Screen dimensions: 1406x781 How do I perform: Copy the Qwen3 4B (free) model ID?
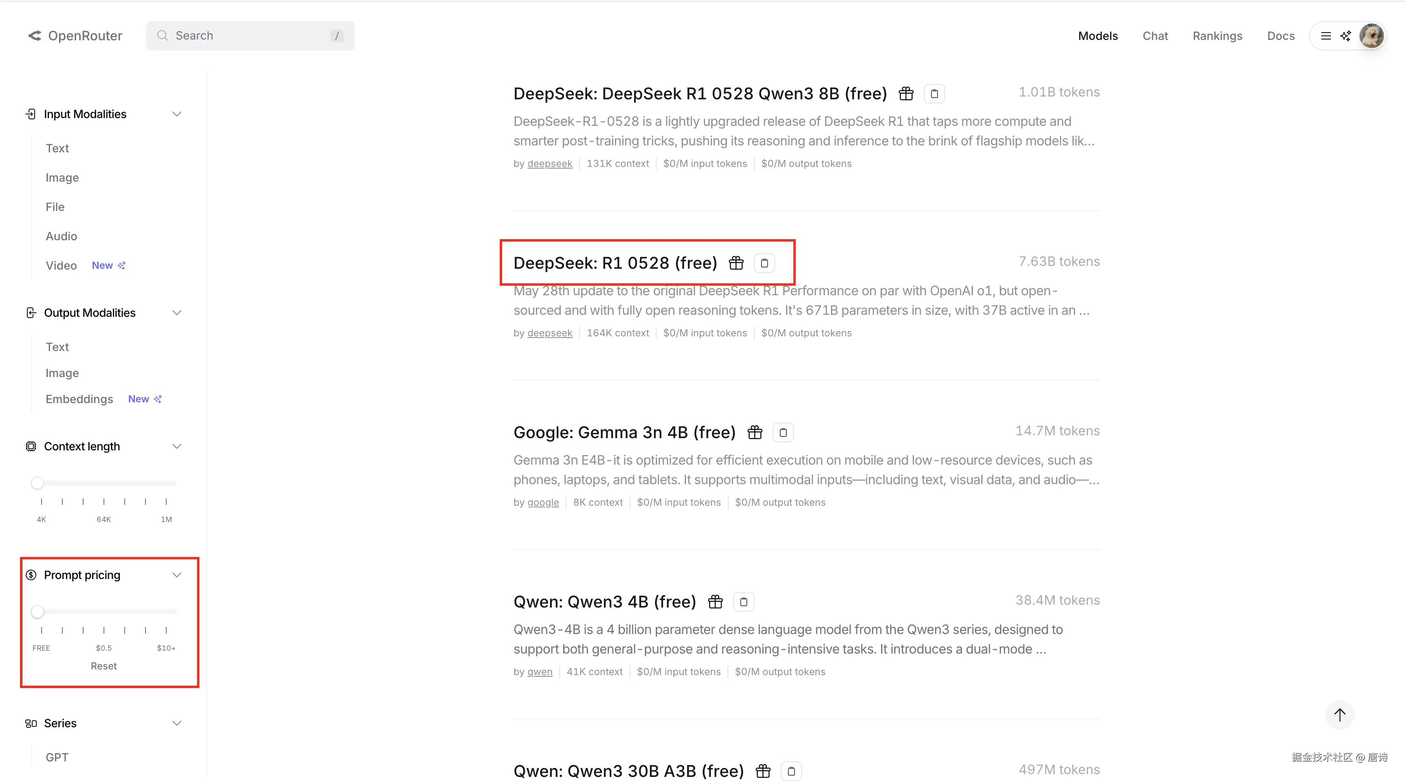pyautogui.click(x=743, y=602)
